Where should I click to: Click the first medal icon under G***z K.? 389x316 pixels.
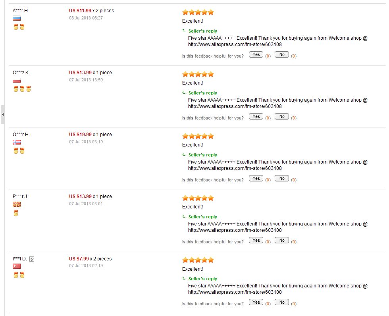16,89
